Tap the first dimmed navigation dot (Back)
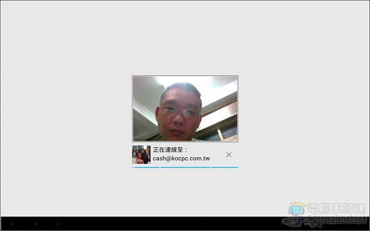 pos(13,224)
